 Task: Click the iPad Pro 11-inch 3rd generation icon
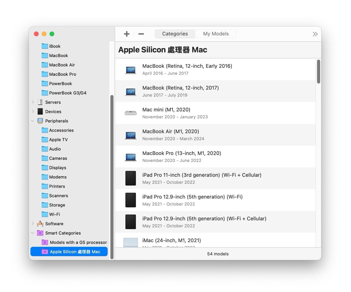(x=131, y=178)
